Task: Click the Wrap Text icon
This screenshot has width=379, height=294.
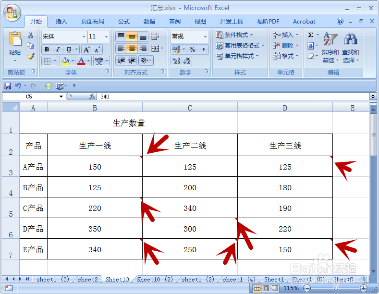Action: point(155,37)
